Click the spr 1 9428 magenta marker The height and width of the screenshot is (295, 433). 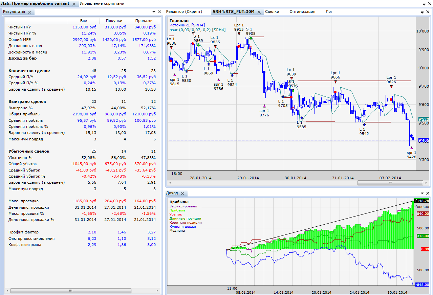click(x=412, y=147)
